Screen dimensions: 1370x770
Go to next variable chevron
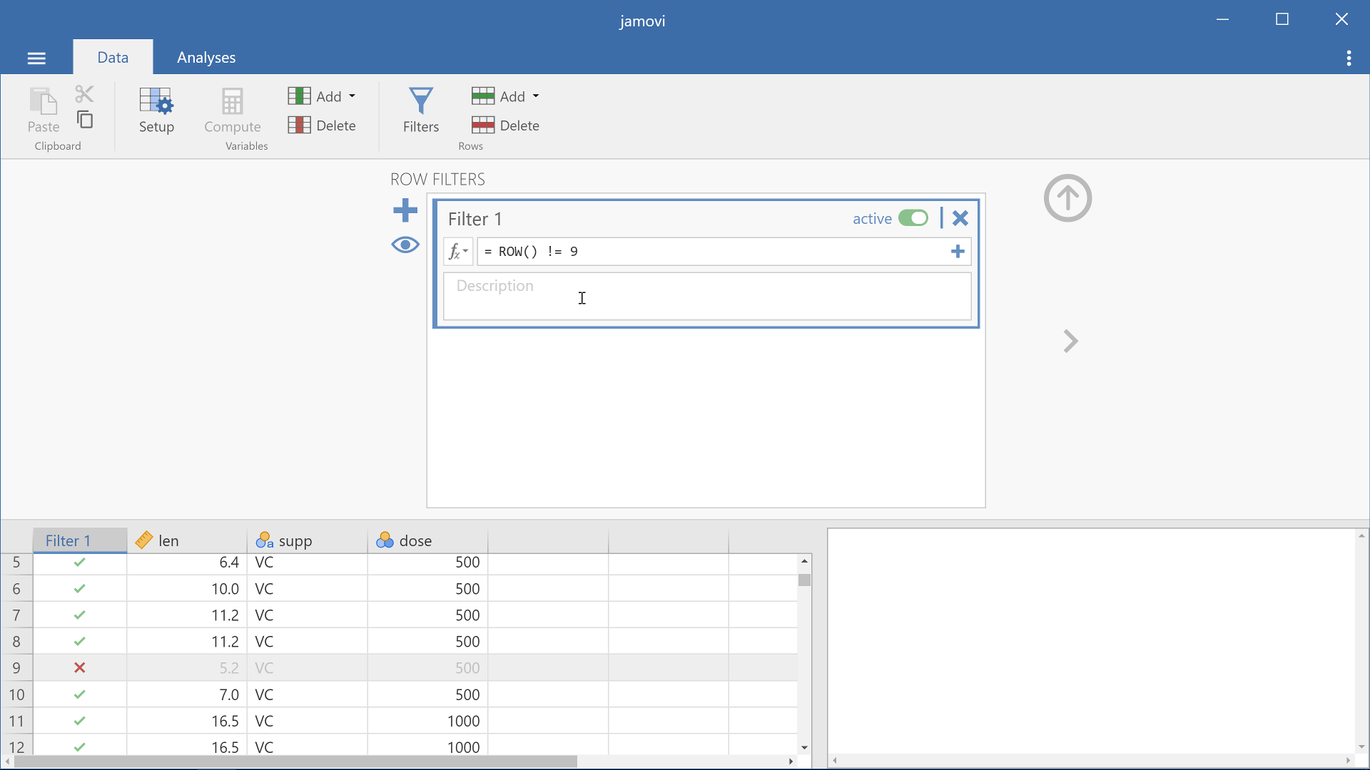pyautogui.click(x=1070, y=341)
